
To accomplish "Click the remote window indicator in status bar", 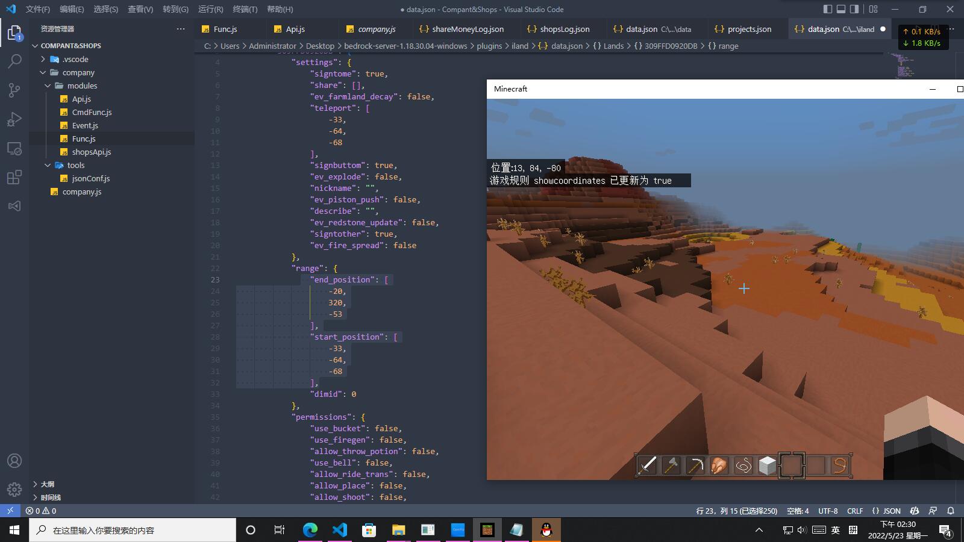I will point(10,511).
